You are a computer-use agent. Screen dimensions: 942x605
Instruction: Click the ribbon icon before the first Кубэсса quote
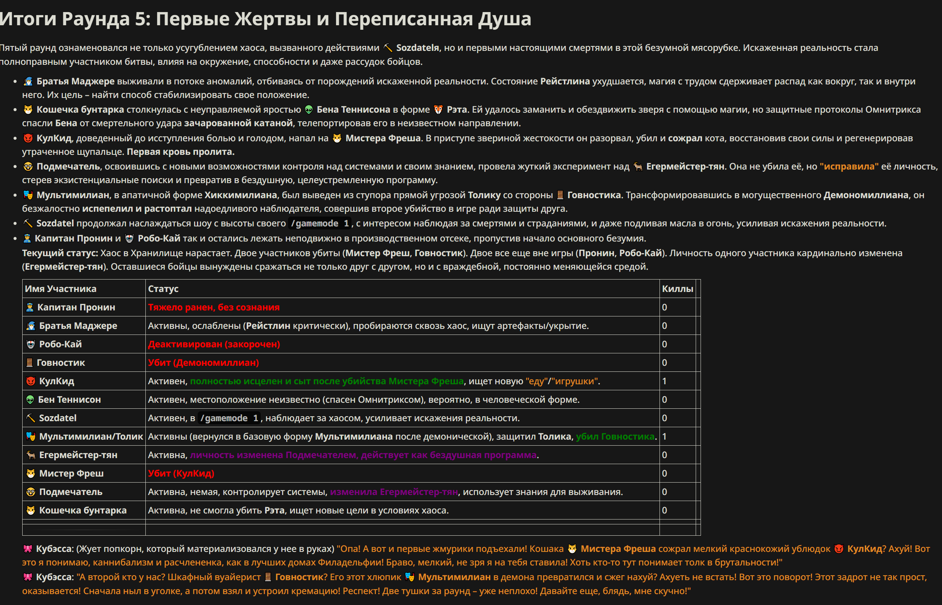pos(27,549)
